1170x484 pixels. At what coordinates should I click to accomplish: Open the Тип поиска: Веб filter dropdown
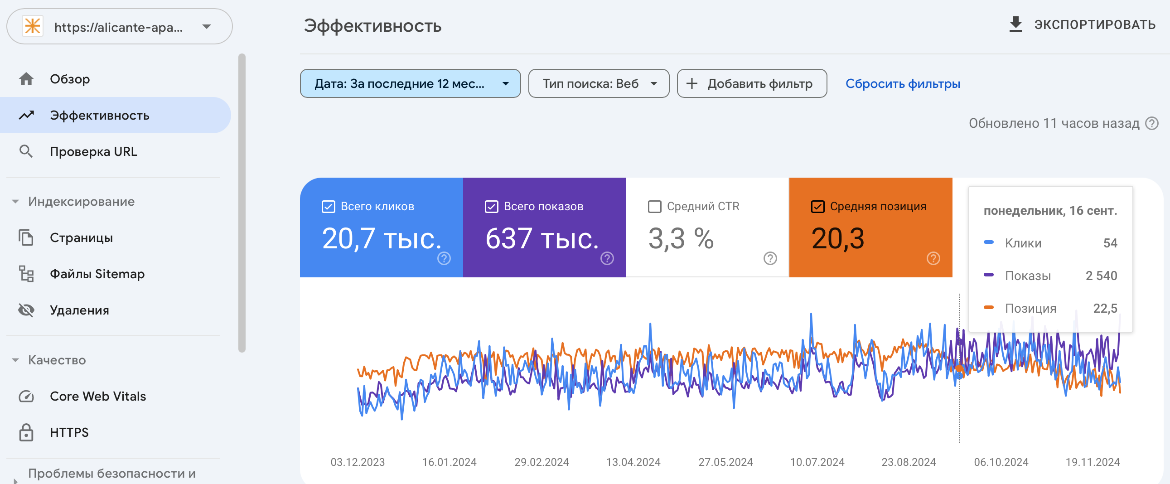tap(599, 83)
